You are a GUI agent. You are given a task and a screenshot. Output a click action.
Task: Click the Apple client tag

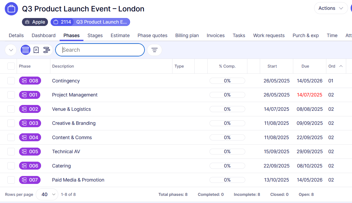pos(35,22)
